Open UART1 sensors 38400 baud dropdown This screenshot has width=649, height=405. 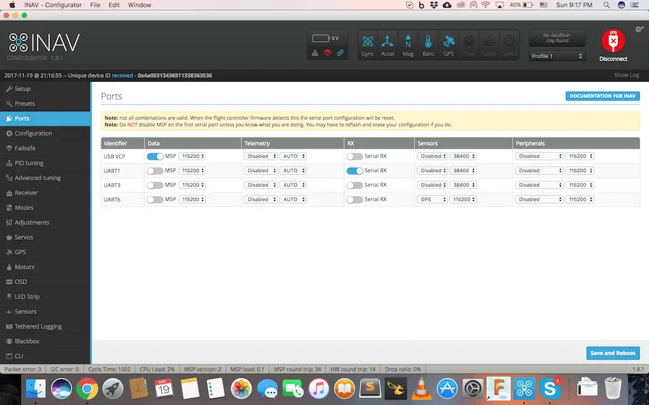pos(463,171)
